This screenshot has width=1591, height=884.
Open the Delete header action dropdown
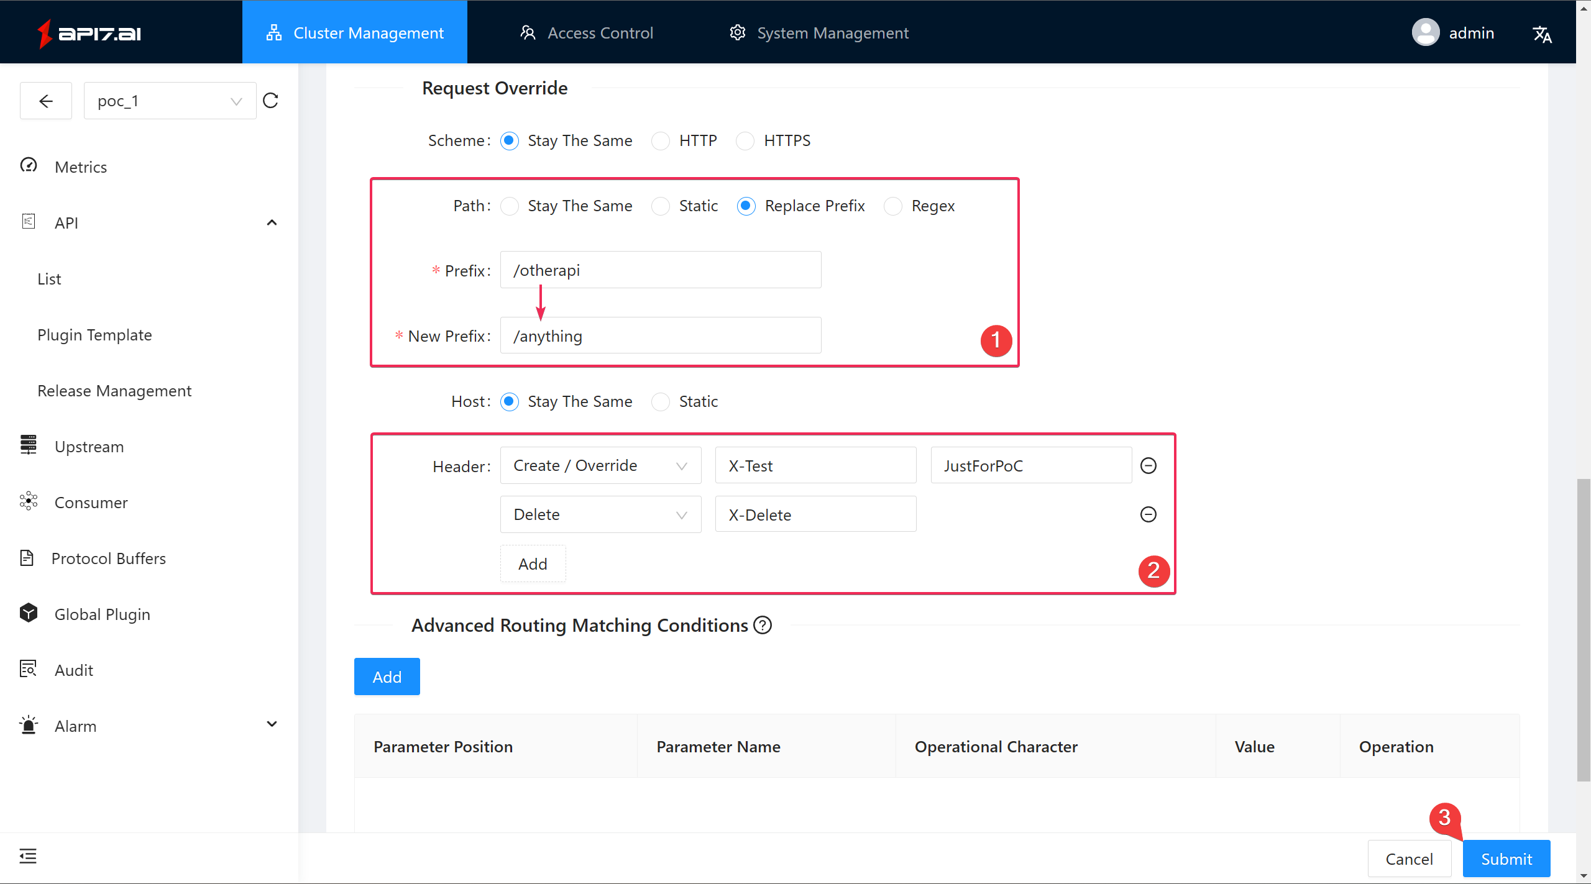point(601,514)
